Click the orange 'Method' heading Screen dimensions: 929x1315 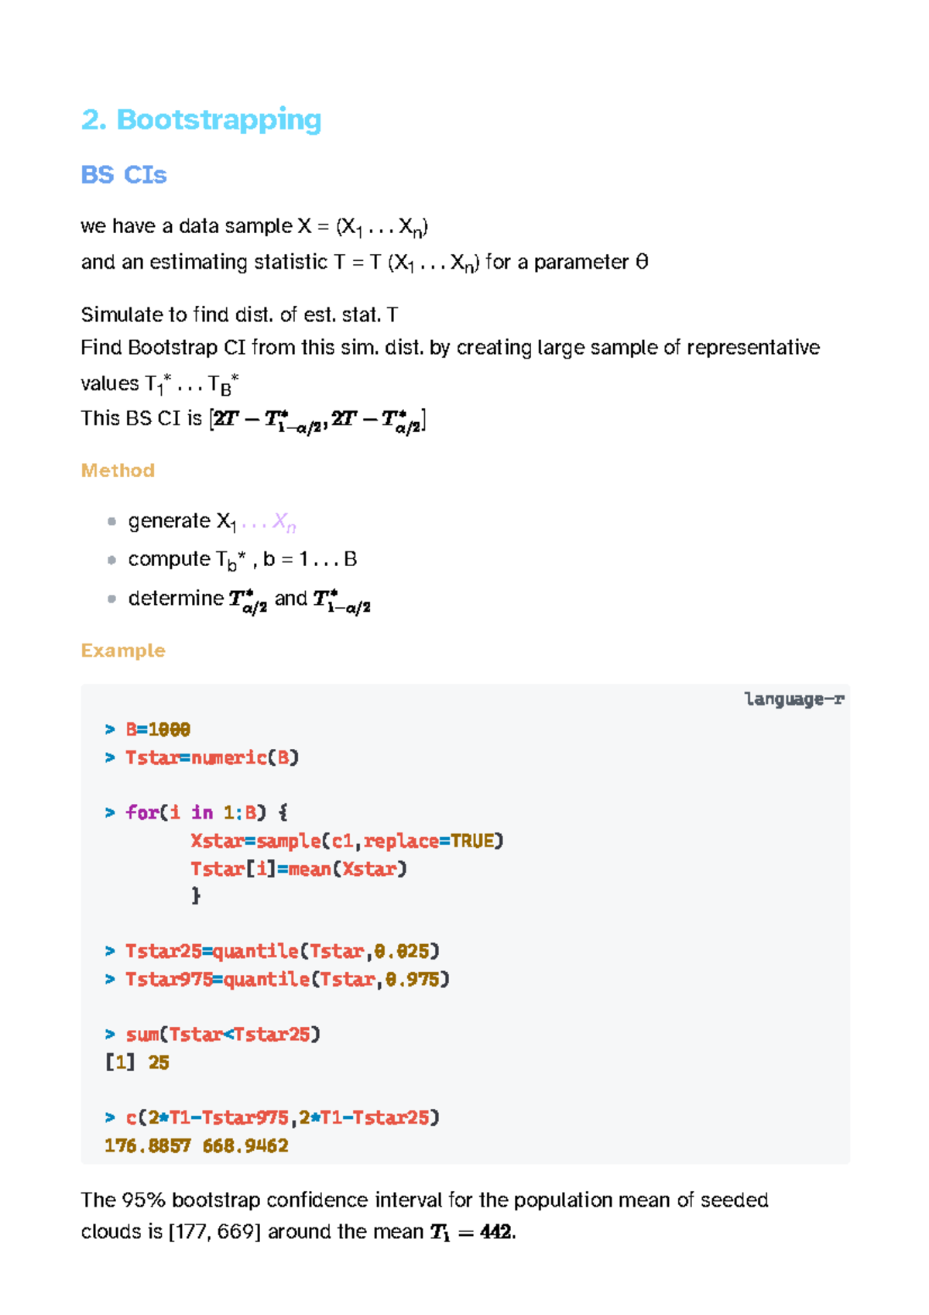[118, 470]
